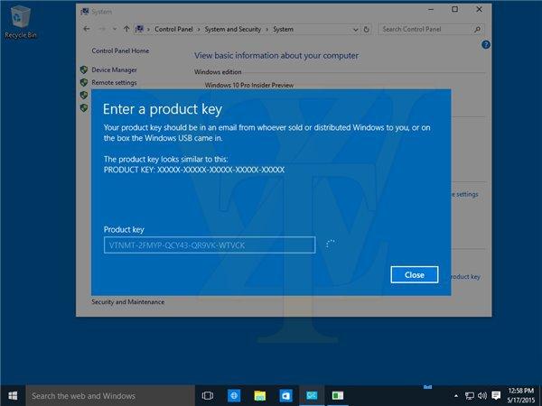Click the Remote settings link

(116, 82)
